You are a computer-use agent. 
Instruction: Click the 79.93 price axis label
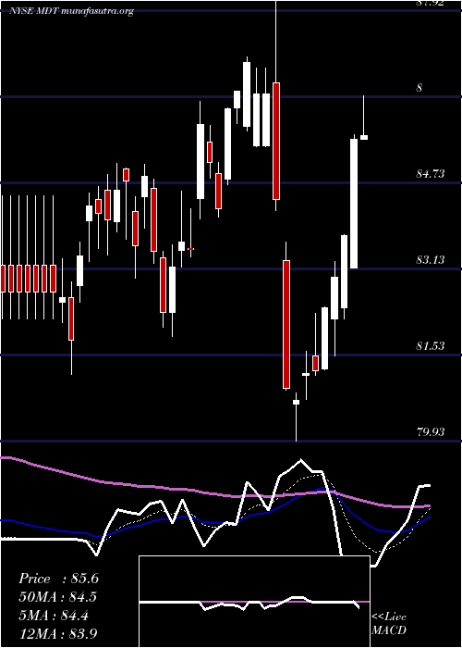[431, 432]
